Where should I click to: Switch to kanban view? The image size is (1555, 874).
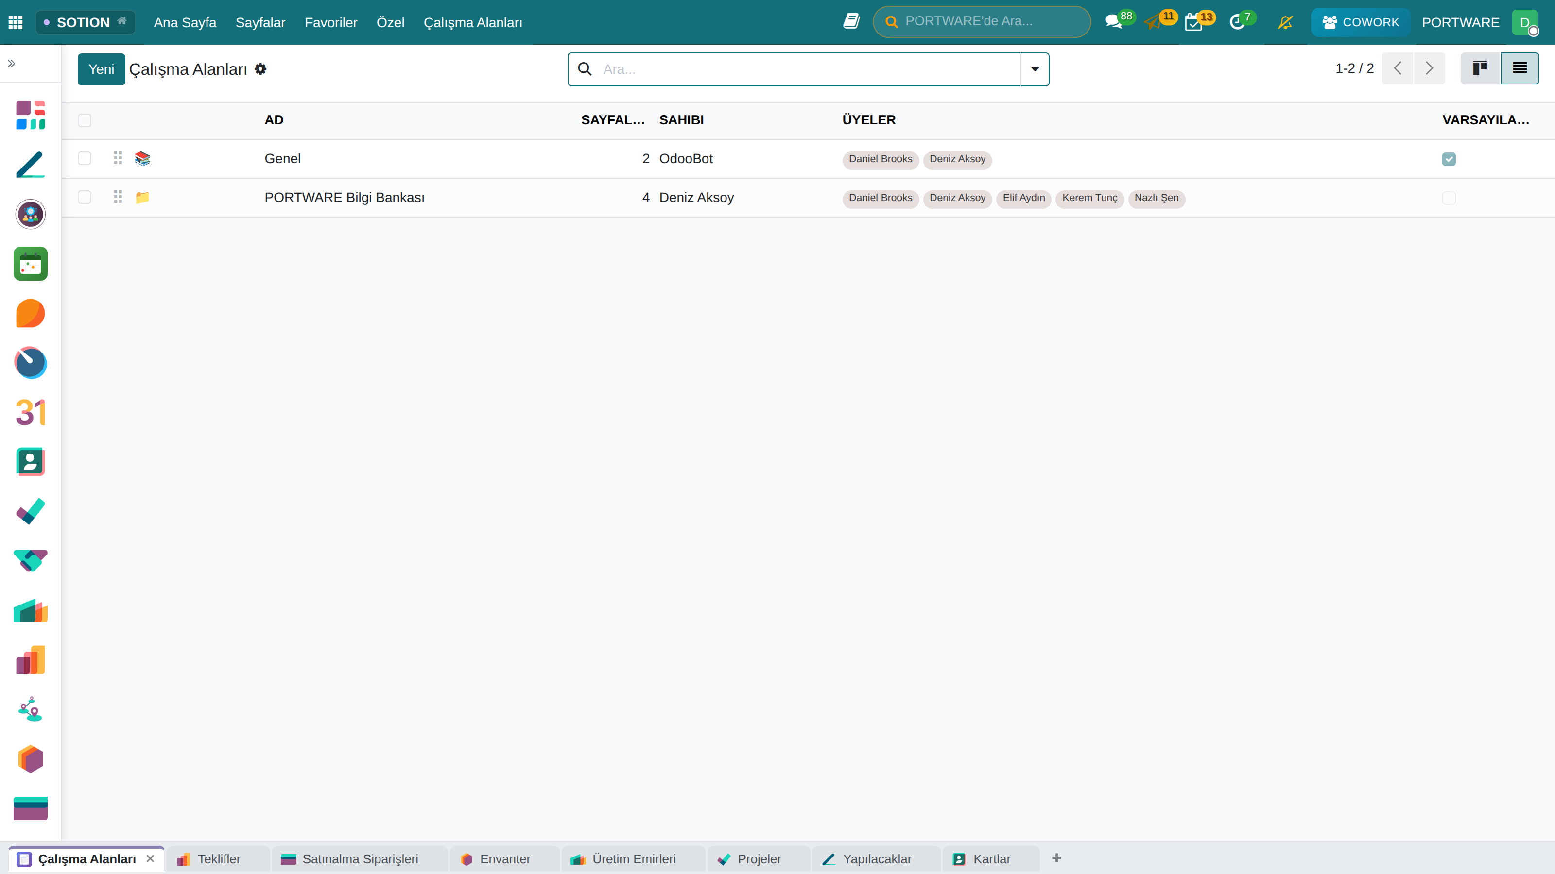[1480, 68]
